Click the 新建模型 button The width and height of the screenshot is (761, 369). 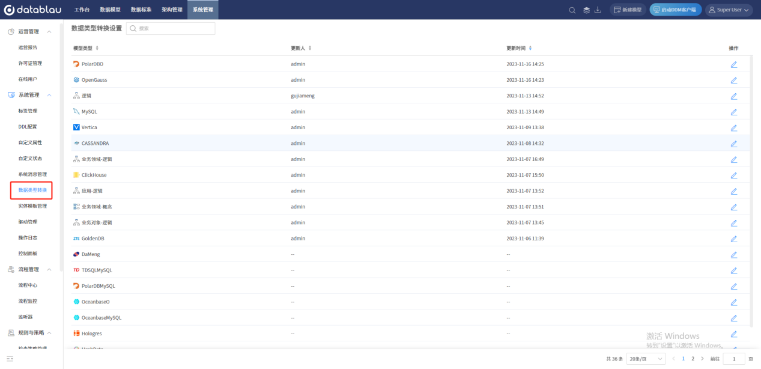pyautogui.click(x=628, y=10)
